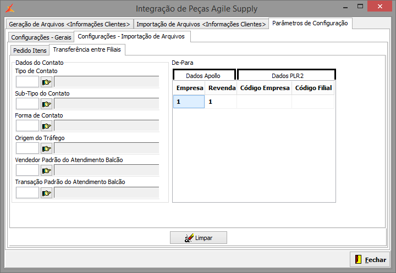Click Sub-Tipo do Contato description field

(x=107, y=104)
